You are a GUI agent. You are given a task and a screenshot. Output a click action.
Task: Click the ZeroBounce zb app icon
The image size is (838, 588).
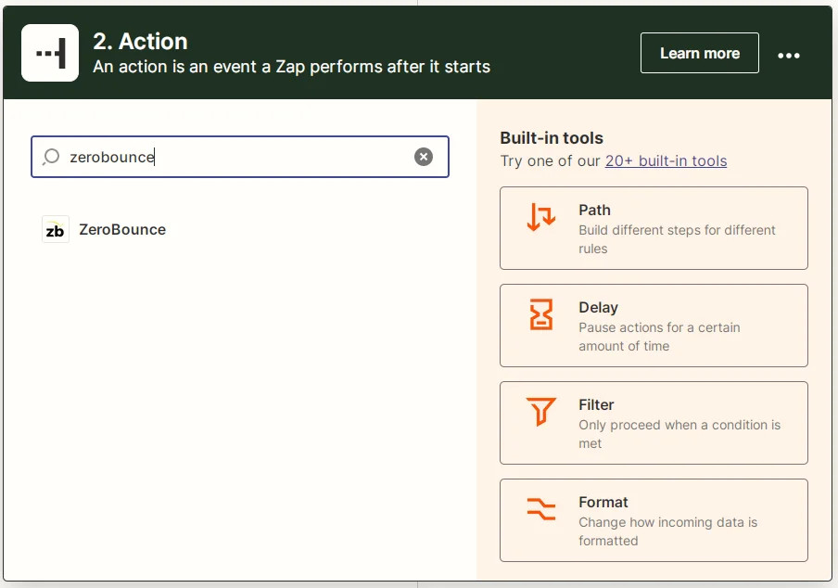tap(56, 229)
